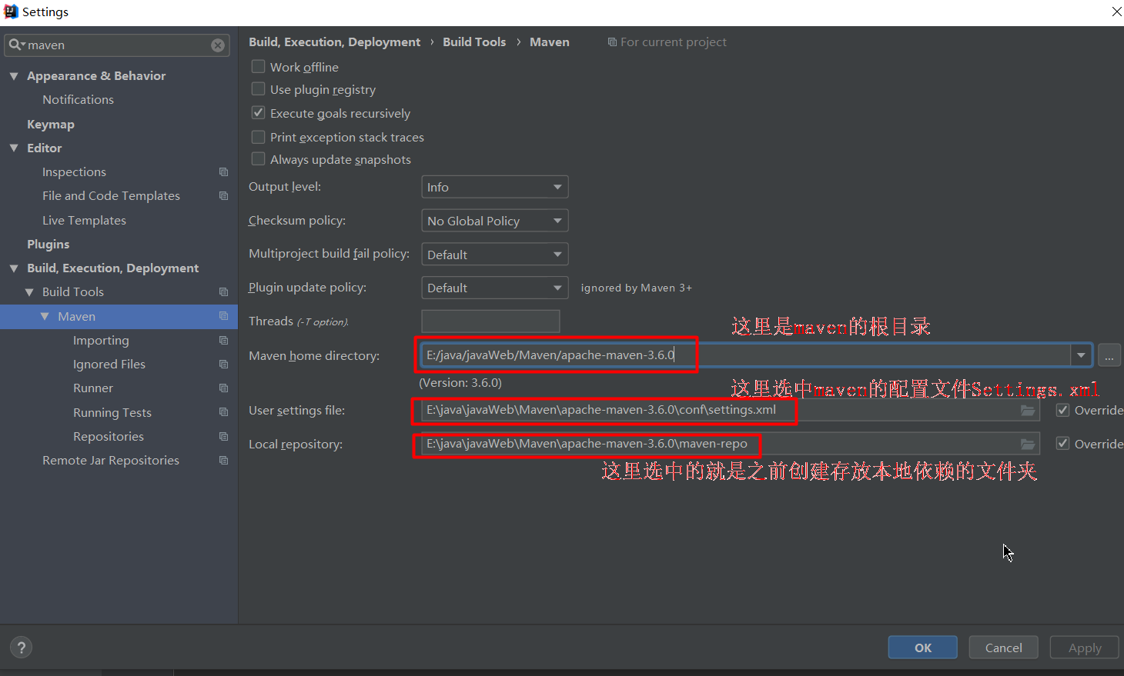Enable Work offline checkbox
Image resolution: width=1124 pixels, height=676 pixels.
pos(259,67)
